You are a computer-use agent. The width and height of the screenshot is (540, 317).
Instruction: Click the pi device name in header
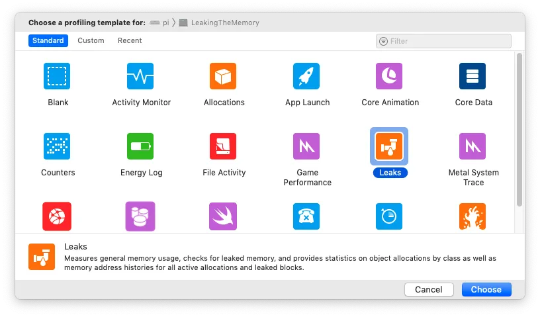(x=166, y=23)
